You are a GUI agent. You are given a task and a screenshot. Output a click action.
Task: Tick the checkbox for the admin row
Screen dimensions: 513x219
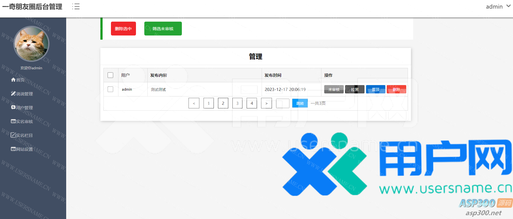point(110,89)
